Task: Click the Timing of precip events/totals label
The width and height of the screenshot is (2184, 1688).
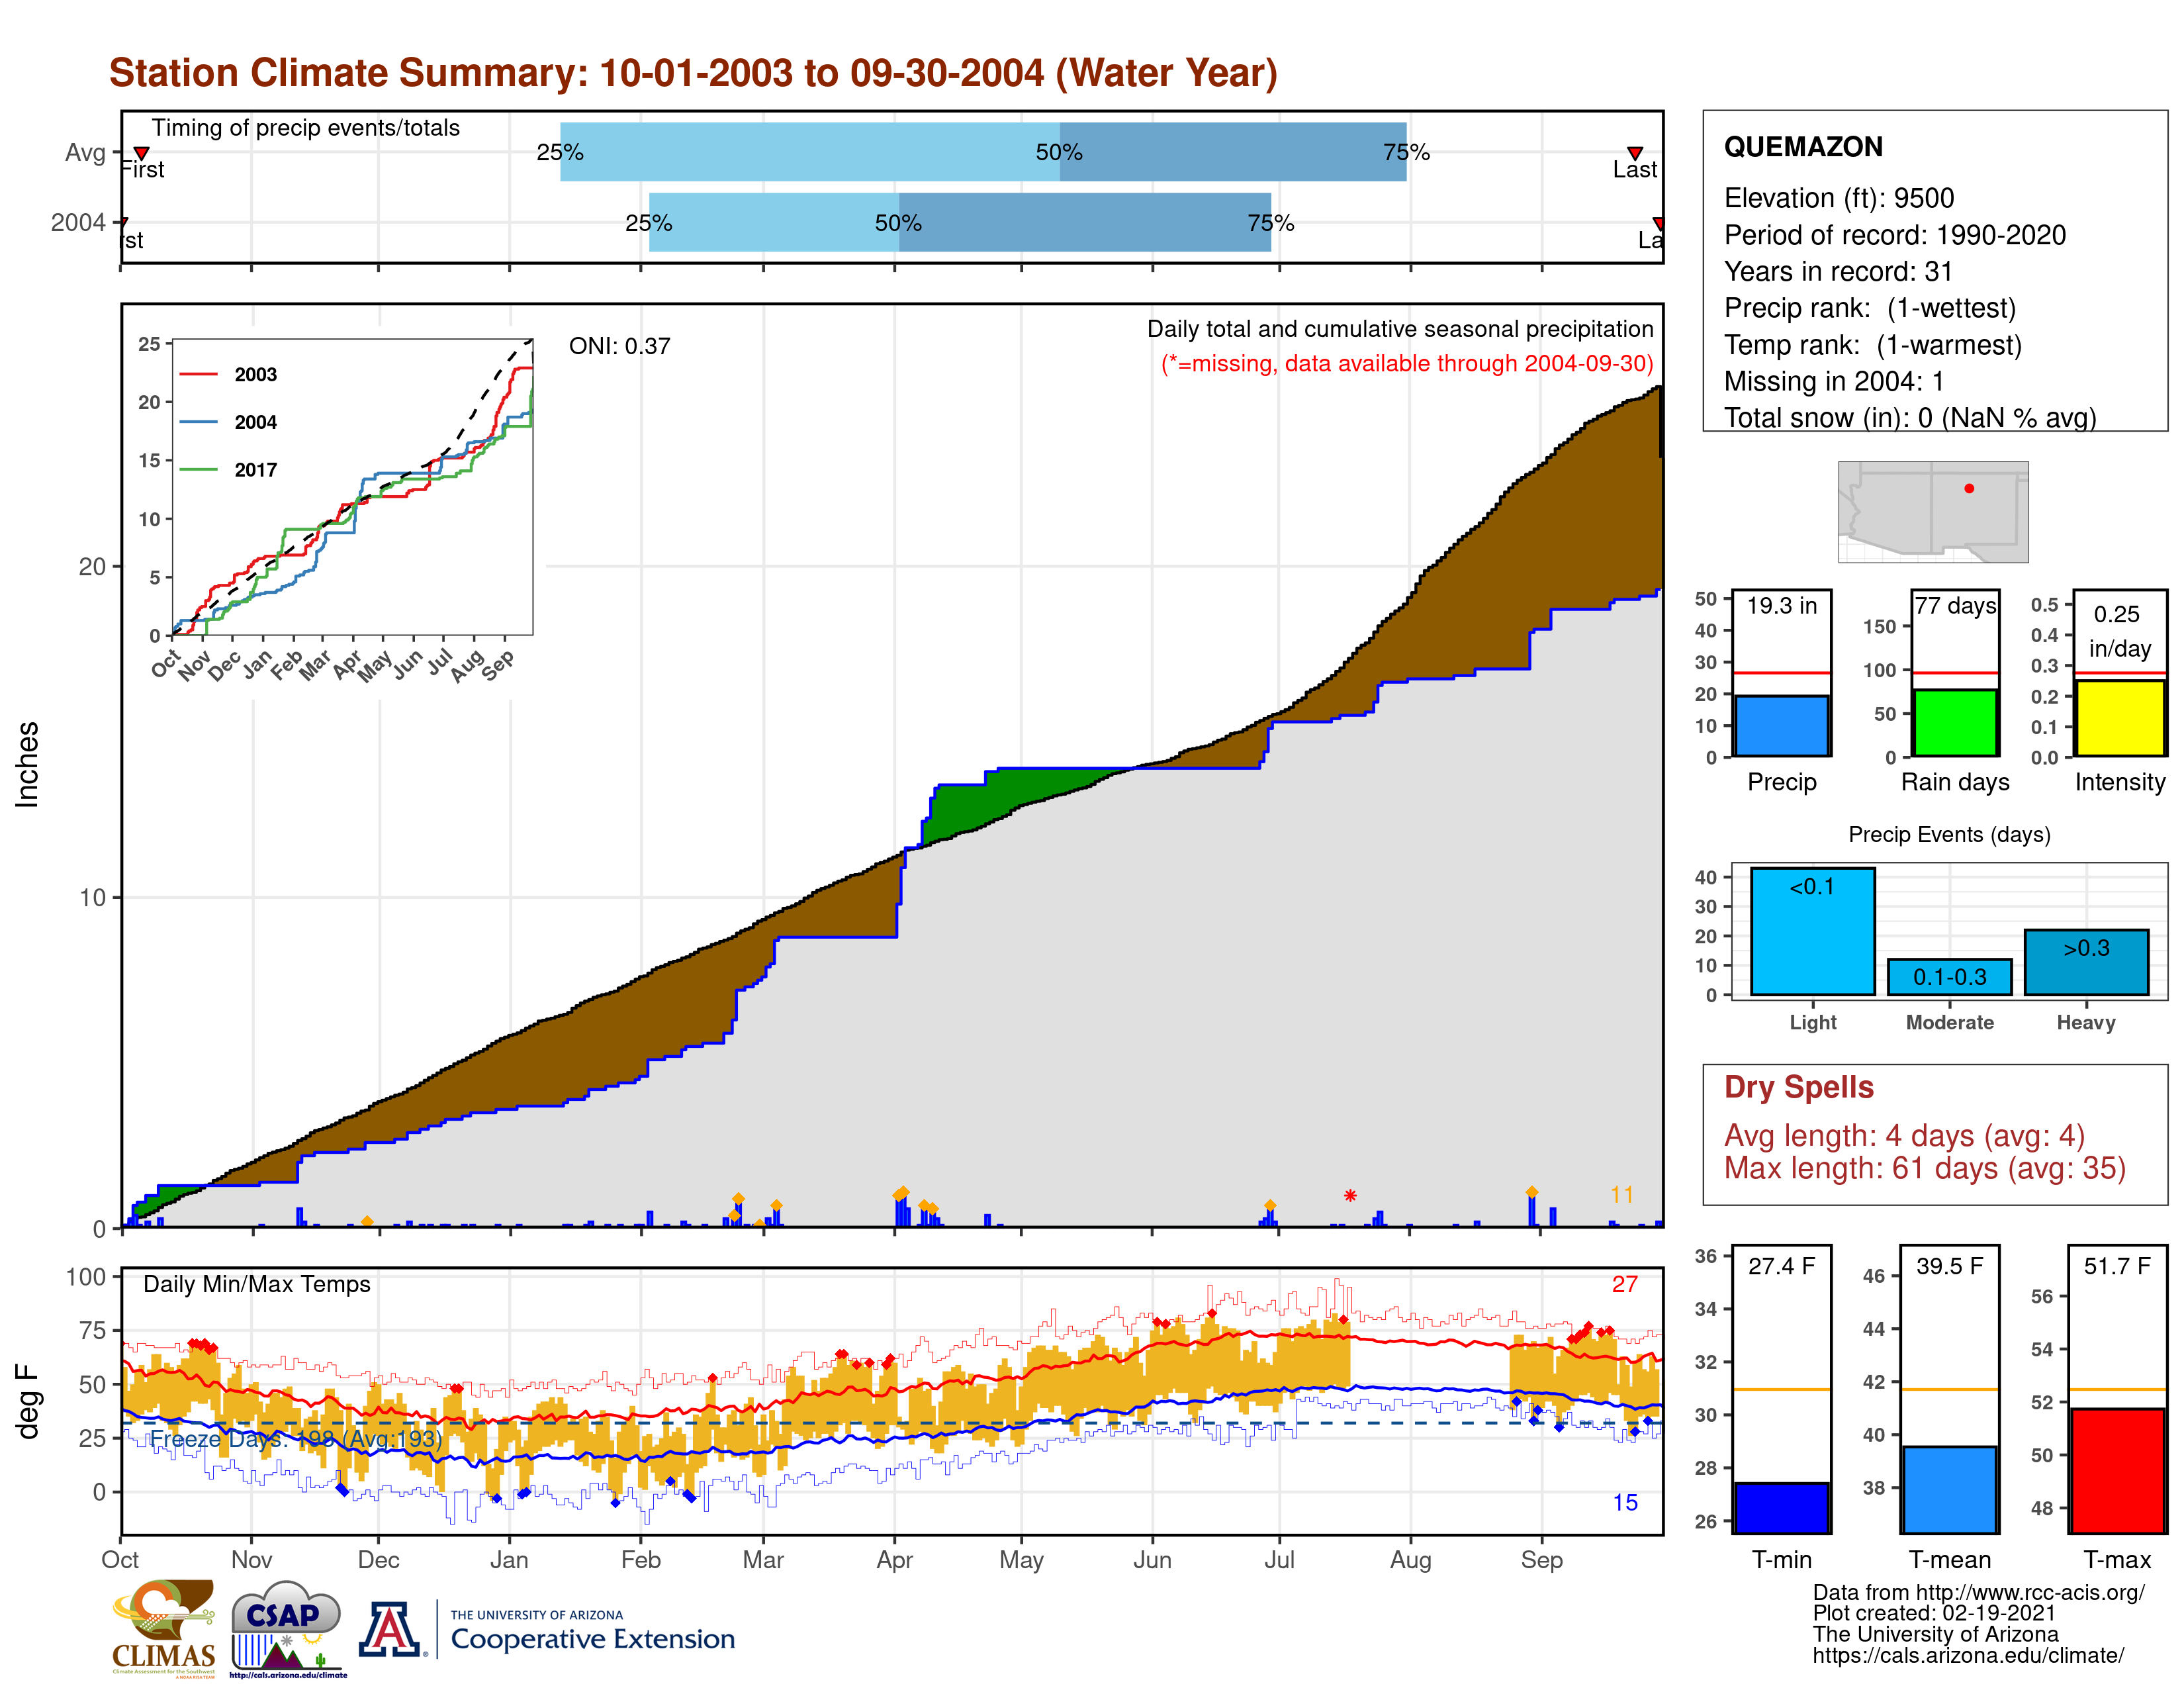Action: click(x=306, y=128)
